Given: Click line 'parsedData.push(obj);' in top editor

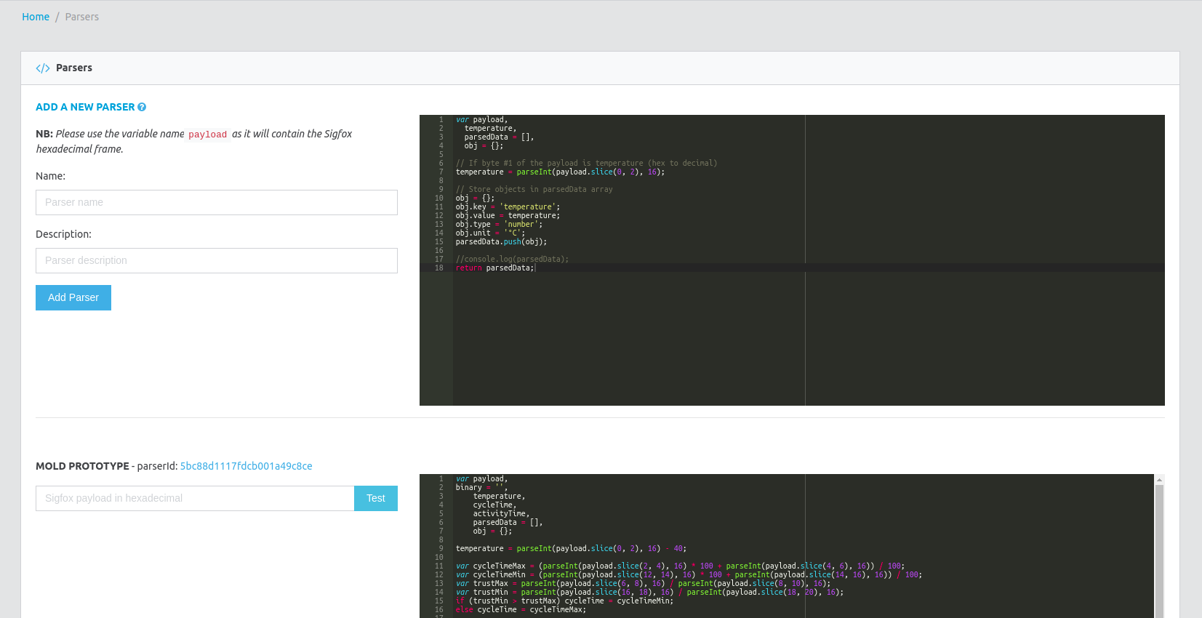Looking at the screenshot, I should click(x=501, y=242).
